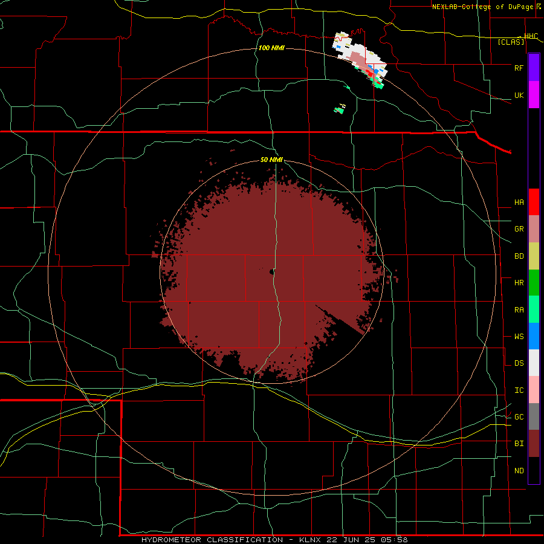The width and height of the screenshot is (544, 544).
Task: Click the 05:58 time stamp
Action: coord(393,540)
